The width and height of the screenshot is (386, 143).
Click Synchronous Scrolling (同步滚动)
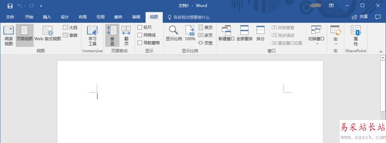pyautogui.click(x=283, y=35)
